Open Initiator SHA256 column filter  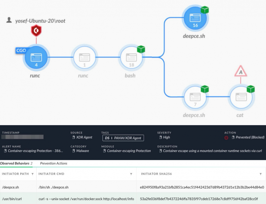click(260, 174)
